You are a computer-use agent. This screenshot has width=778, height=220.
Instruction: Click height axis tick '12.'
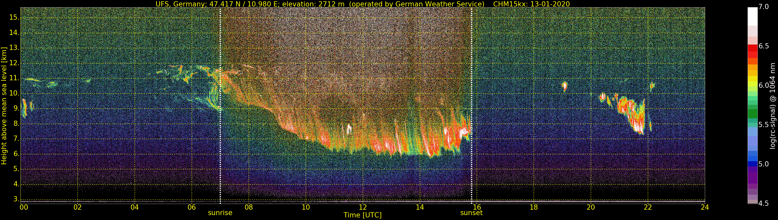click(15, 63)
